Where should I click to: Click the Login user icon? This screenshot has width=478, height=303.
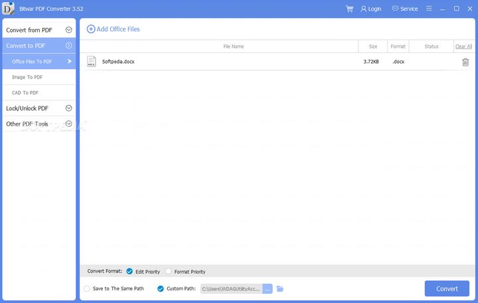363,9
